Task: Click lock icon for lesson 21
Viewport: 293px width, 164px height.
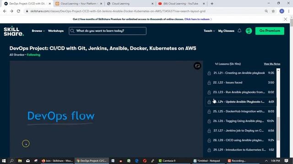Action: 209,73
